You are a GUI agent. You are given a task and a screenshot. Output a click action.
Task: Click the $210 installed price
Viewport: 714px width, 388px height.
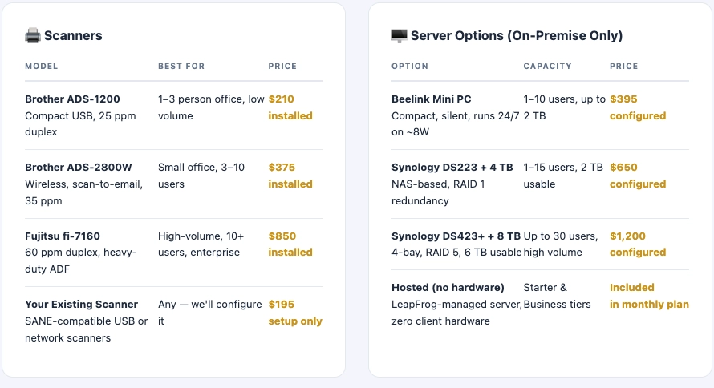[290, 107]
